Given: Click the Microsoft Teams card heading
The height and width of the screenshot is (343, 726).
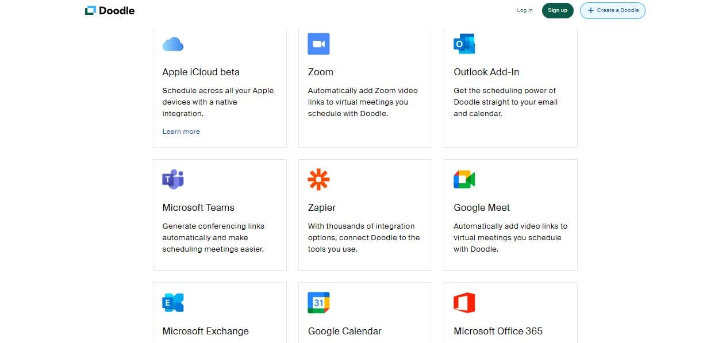Looking at the screenshot, I should [x=198, y=207].
